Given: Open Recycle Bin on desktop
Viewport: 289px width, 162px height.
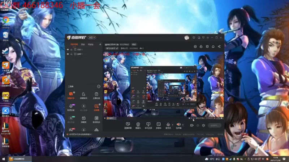Looking at the screenshot, I should 5,36.
